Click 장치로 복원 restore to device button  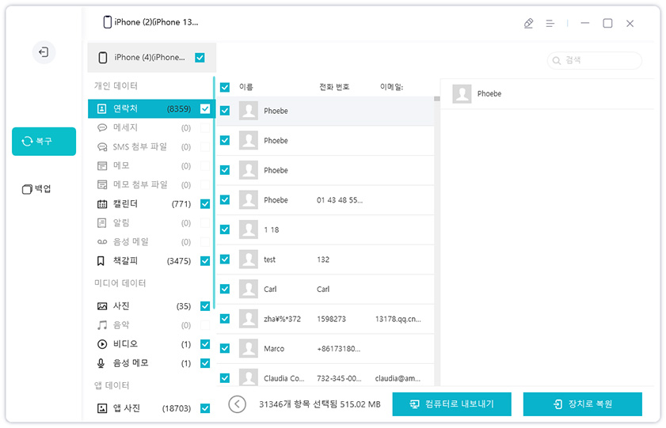(582, 404)
